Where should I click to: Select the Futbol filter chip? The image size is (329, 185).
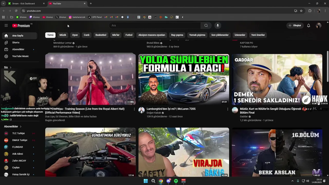pyautogui.click(x=129, y=35)
